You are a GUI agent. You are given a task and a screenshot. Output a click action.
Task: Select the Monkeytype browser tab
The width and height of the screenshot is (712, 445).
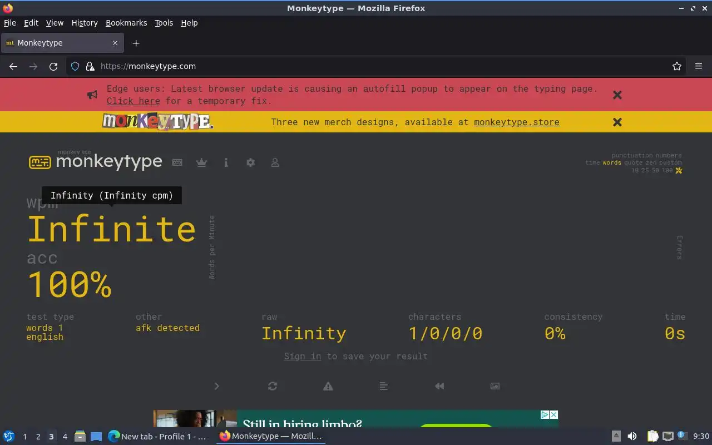pos(62,43)
